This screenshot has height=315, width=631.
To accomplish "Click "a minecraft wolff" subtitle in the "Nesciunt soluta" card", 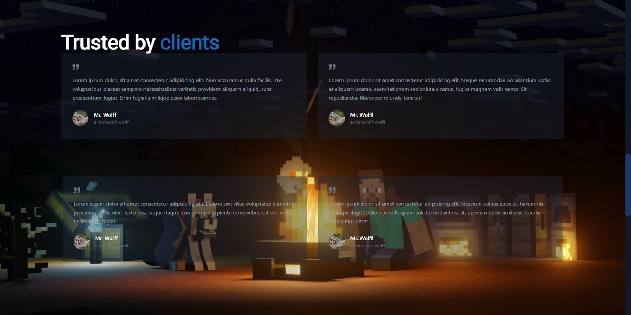I will pos(367,246).
